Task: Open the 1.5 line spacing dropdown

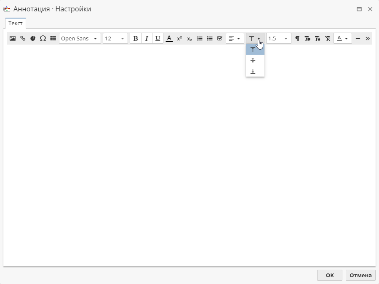Action: 278,38
